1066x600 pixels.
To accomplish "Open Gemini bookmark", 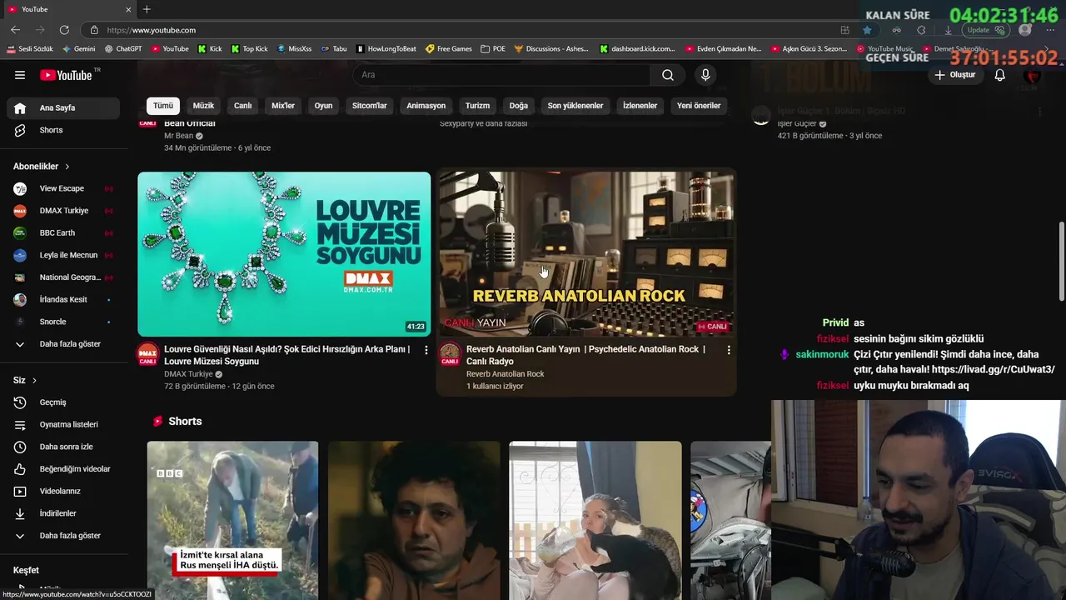I will click(79, 49).
